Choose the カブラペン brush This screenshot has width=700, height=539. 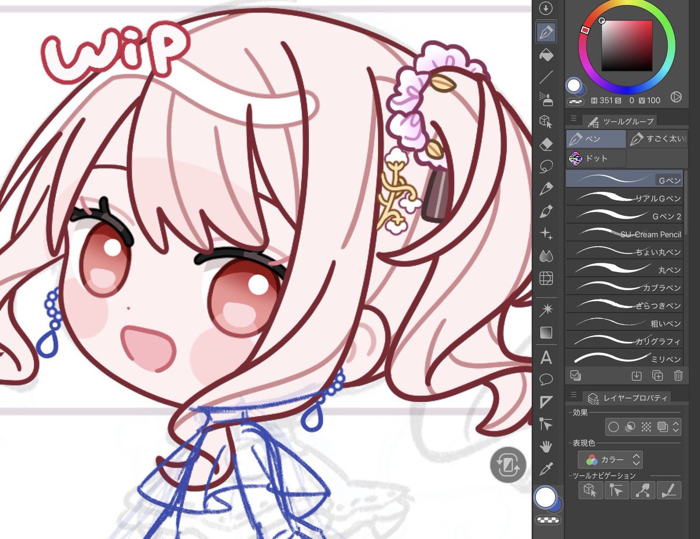coord(624,286)
